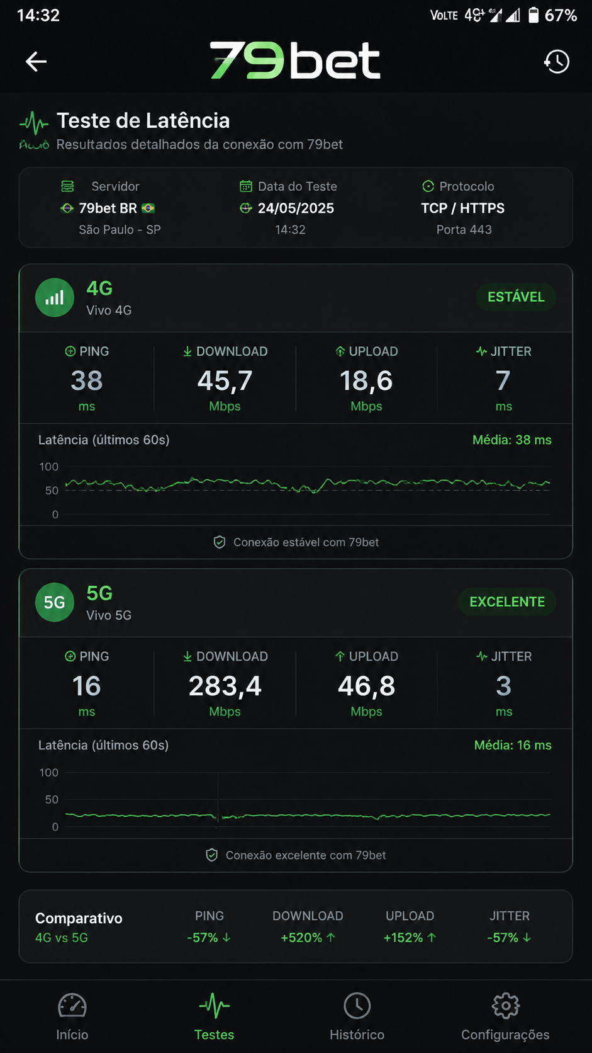Tap the EXCELENTE status badge
Screen dimensions: 592x1053
tap(507, 602)
